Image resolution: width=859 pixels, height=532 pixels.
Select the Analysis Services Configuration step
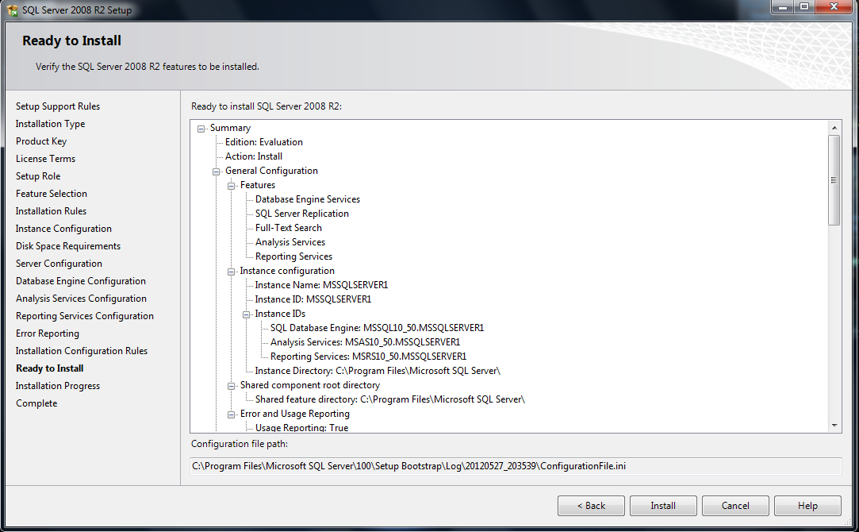click(81, 299)
